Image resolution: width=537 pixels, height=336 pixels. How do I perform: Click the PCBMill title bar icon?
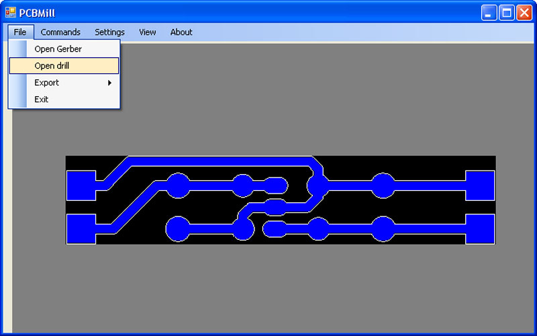[11, 13]
